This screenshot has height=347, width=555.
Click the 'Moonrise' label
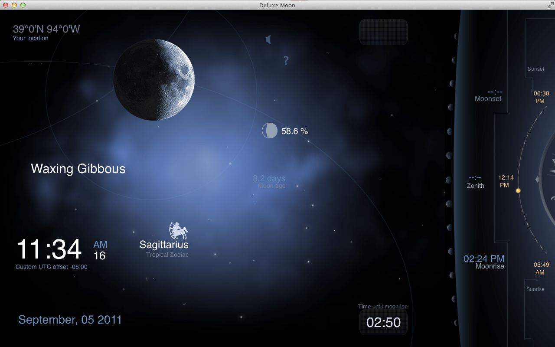tap(490, 266)
